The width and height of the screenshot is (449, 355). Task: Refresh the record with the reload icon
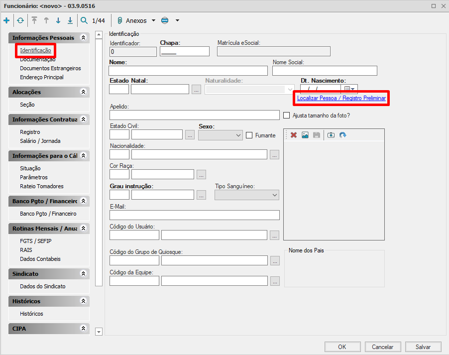(x=20, y=20)
